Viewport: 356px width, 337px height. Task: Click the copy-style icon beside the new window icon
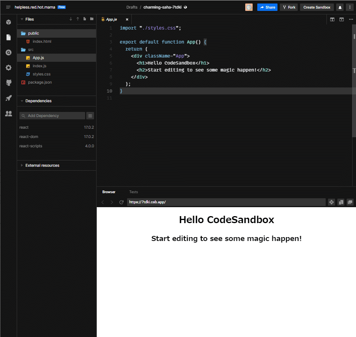click(341, 202)
